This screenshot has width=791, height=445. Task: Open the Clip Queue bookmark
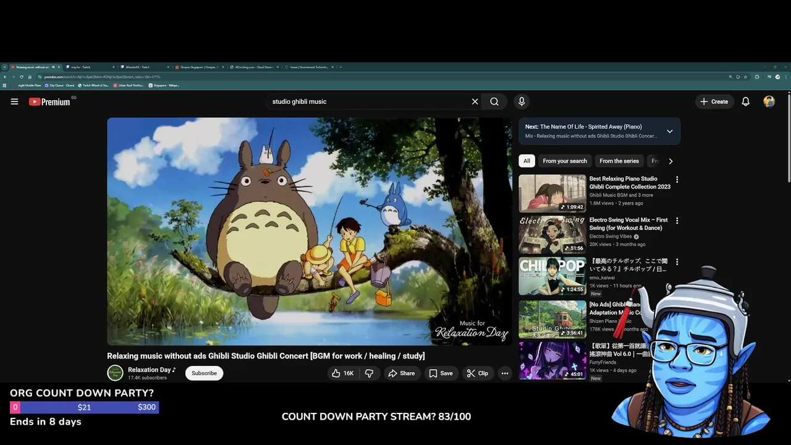pyautogui.click(x=59, y=85)
